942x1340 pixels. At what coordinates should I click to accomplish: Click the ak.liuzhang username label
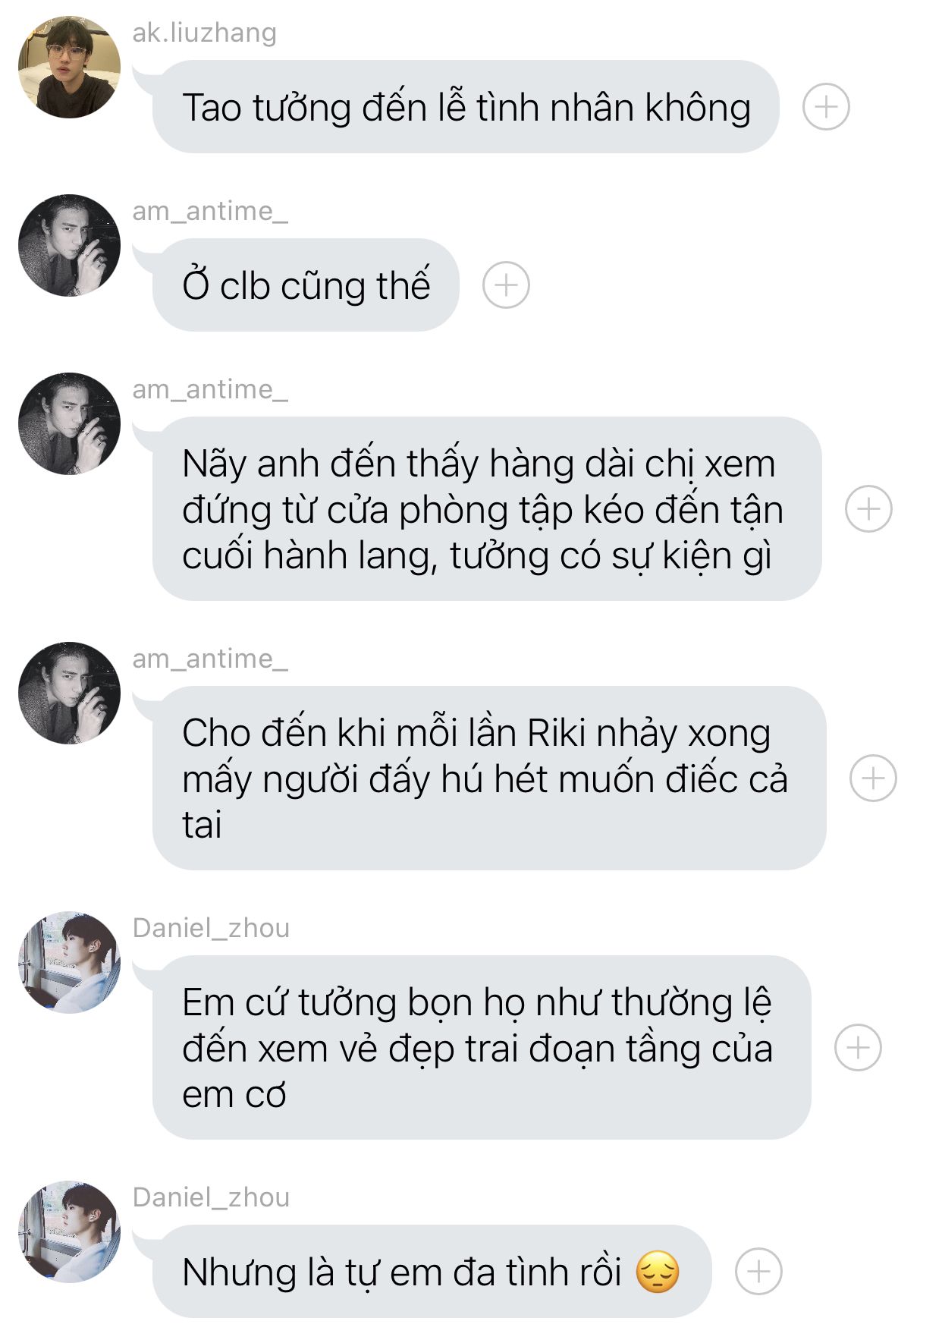tap(204, 33)
